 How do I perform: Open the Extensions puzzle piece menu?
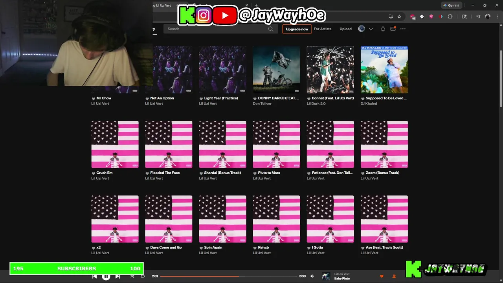[450, 17]
